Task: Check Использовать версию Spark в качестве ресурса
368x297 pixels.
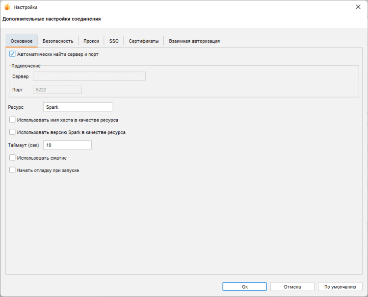Action: (13, 132)
